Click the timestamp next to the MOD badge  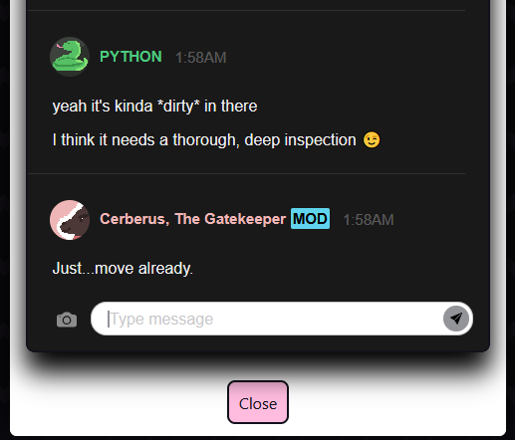369,220
